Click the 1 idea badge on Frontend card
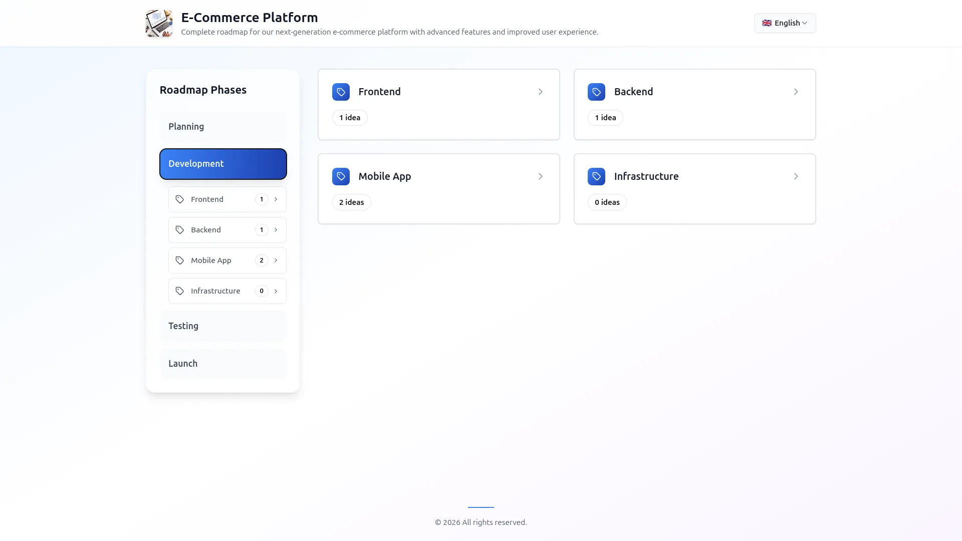Screen dimensions: 962x541 pyautogui.click(x=350, y=117)
